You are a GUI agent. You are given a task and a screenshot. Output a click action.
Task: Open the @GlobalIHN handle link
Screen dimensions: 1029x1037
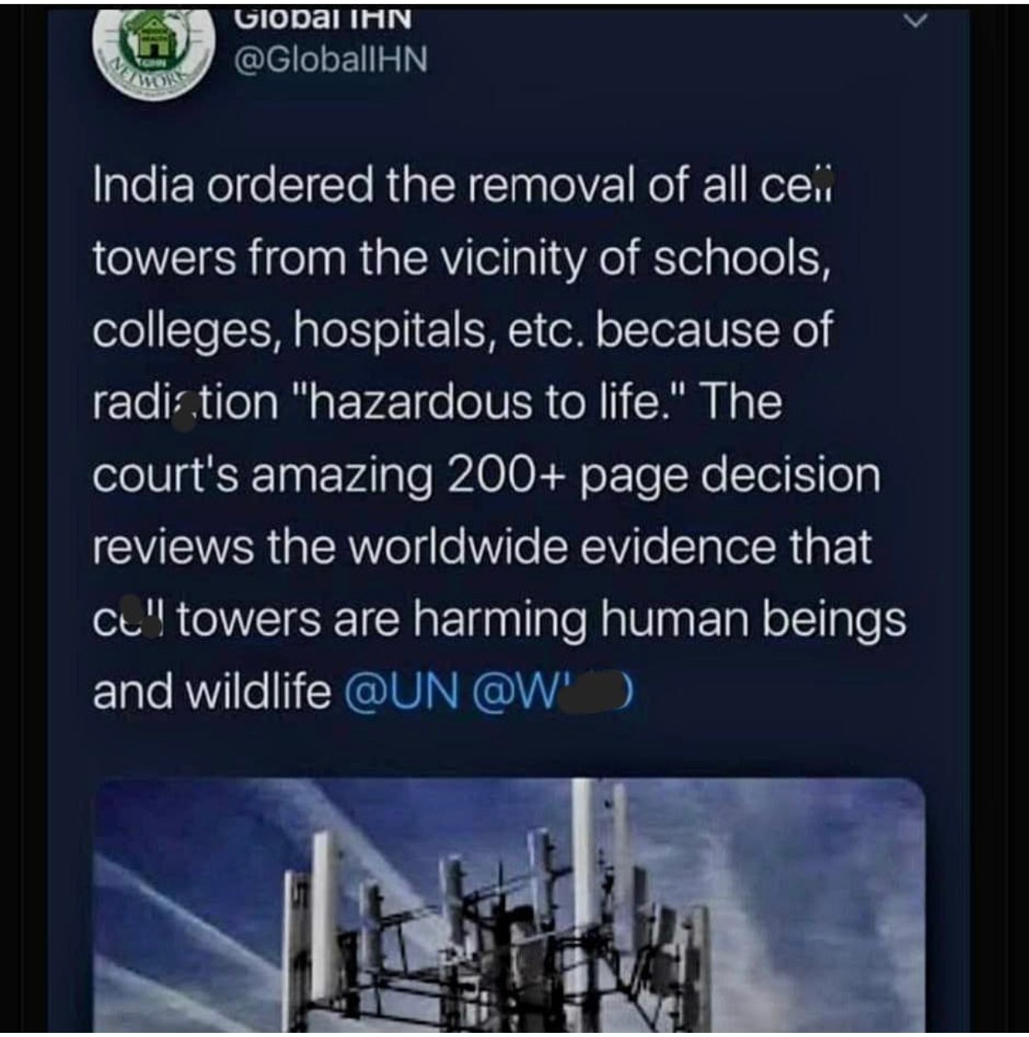tap(332, 59)
